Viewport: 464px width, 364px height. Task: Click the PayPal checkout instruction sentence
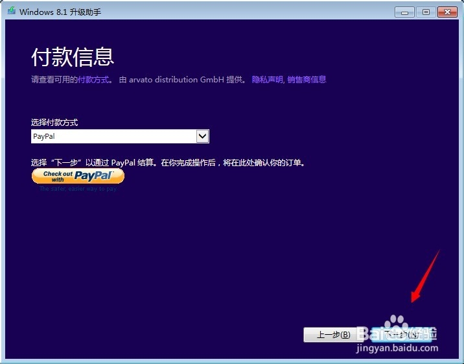168,163
